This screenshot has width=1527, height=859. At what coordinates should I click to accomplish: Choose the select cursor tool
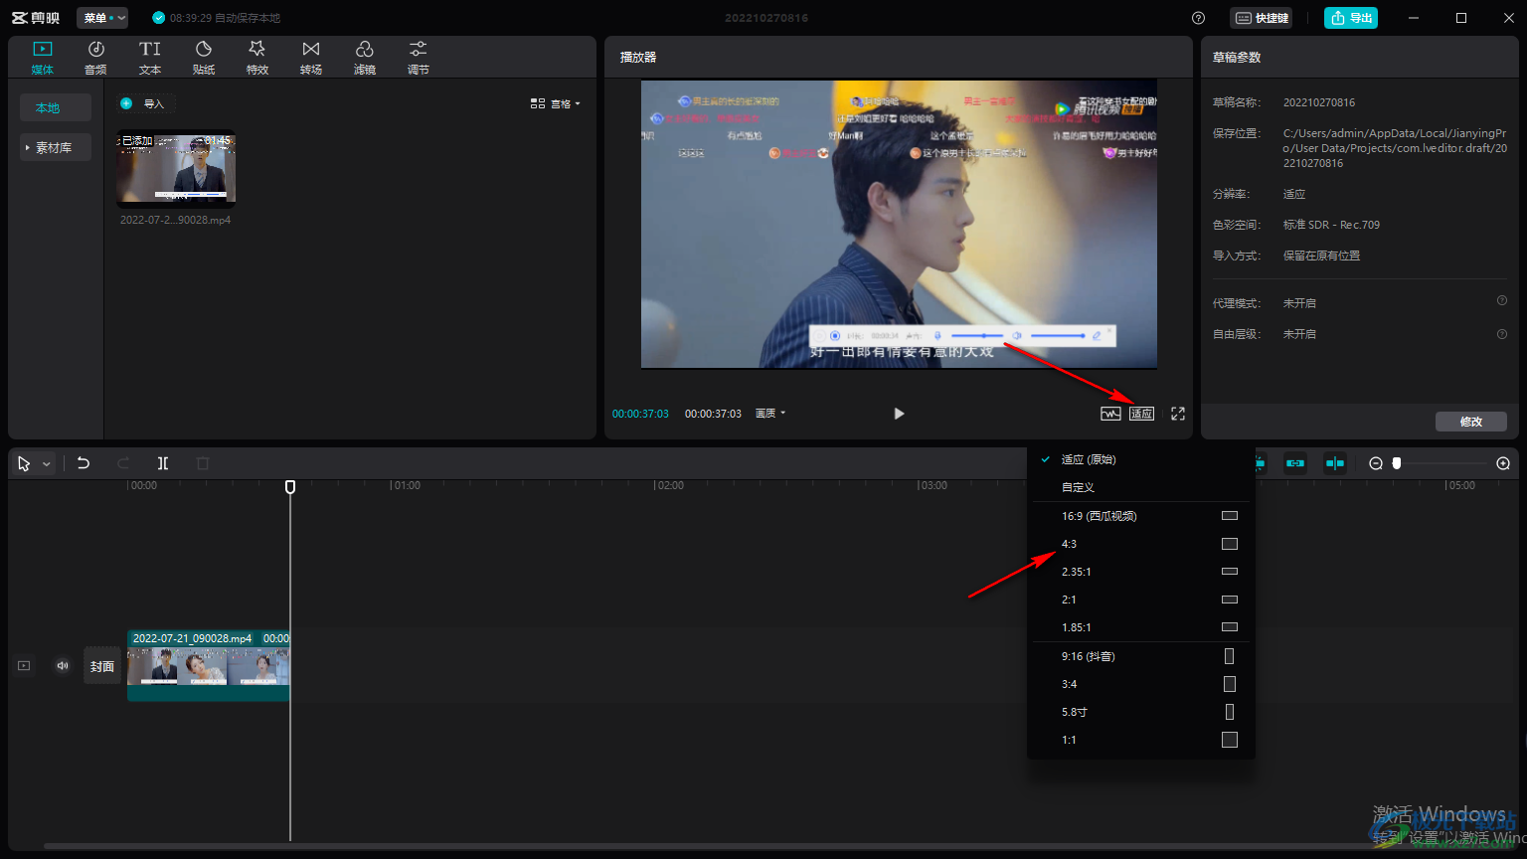24,463
